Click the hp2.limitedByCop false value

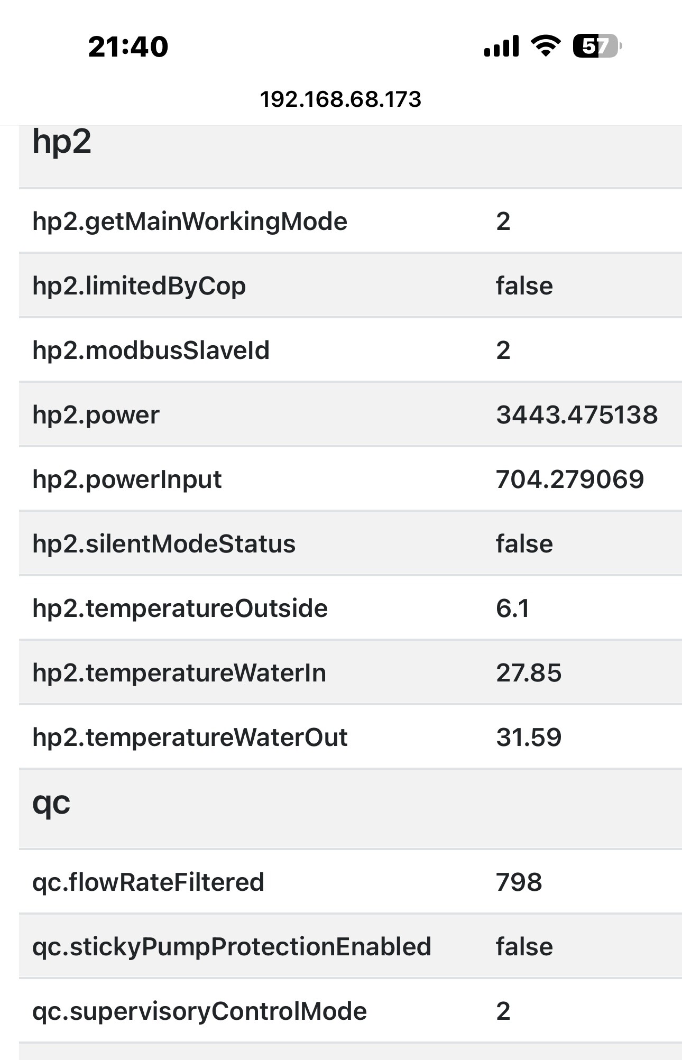(x=524, y=286)
